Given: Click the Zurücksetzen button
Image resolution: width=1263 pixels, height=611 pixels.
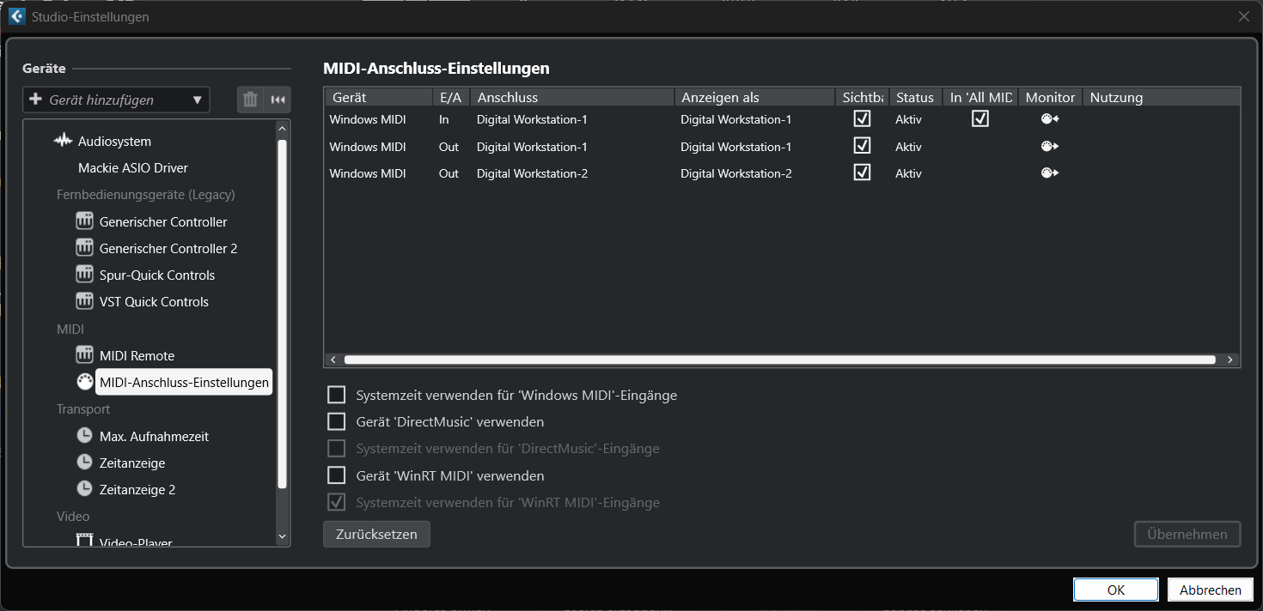Looking at the screenshot, I should [376, 534].
